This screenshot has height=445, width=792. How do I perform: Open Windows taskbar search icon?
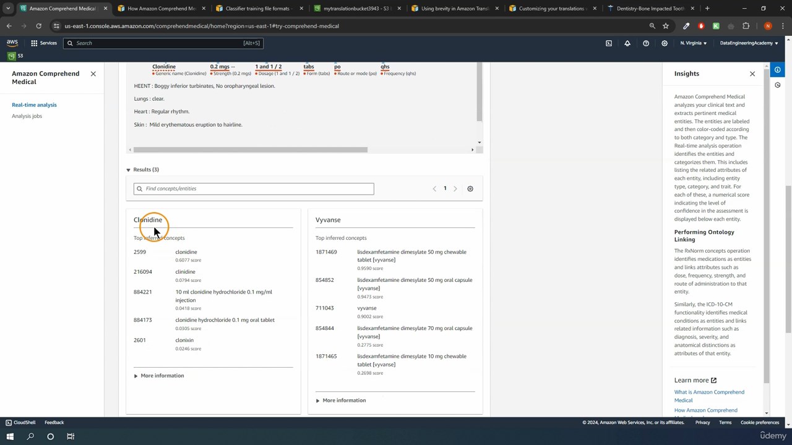tap(30, 436)
